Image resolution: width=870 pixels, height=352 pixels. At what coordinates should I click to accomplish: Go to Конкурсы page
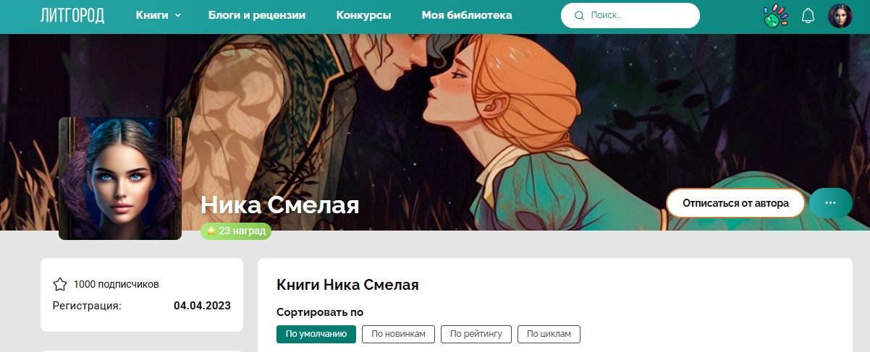click(x=364, y=15)
